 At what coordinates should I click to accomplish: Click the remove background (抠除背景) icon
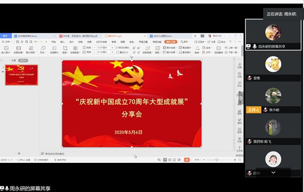pyautogui.click(x=148, y=48)
